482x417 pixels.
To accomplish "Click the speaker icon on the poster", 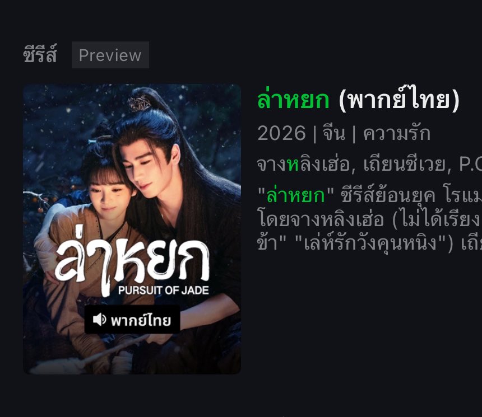I will click(x=100, y=320).
